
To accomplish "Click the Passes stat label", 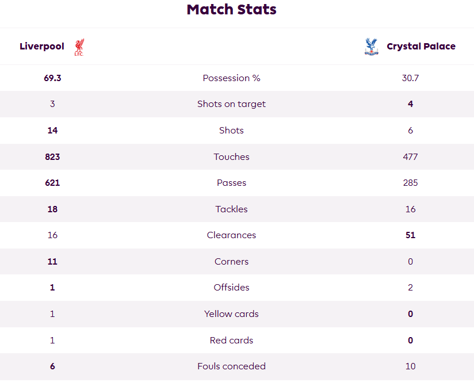I will click(232, 183).
